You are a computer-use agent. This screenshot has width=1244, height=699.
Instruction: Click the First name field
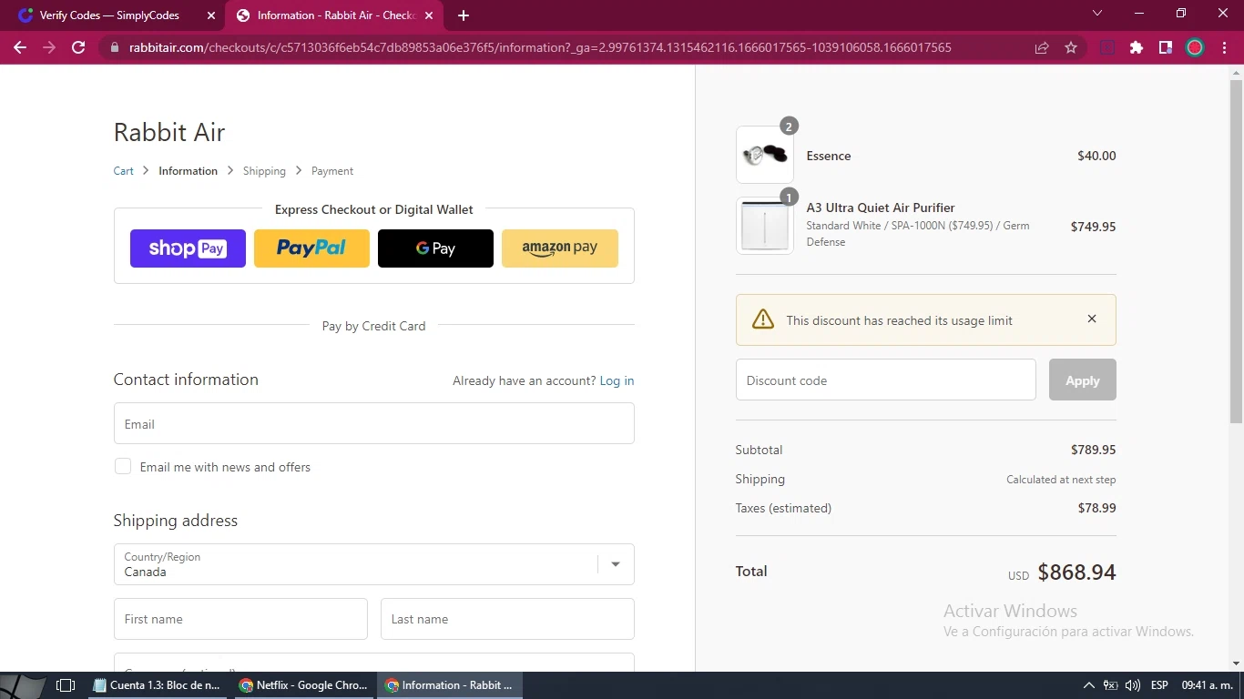[x=240, y=619]
